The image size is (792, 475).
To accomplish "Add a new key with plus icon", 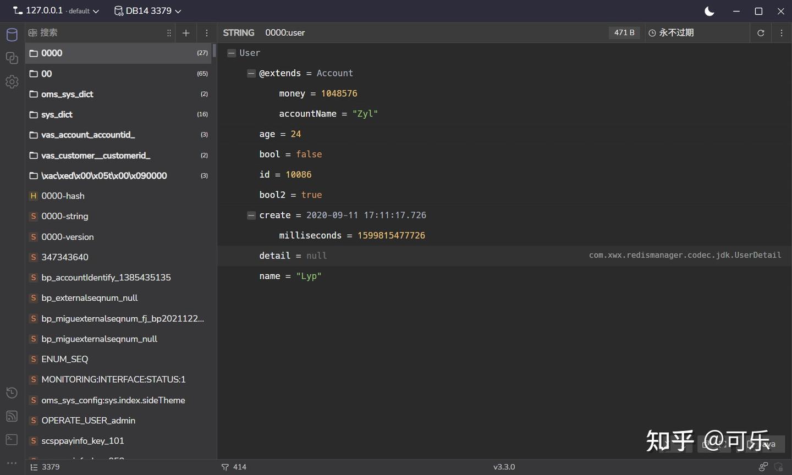I will tap(186, 33).
